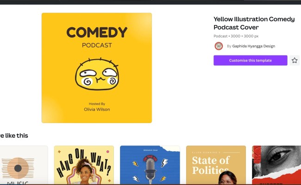Click the Yellow Illustration Comedy Podcast Cover title

tap(254, 23)
